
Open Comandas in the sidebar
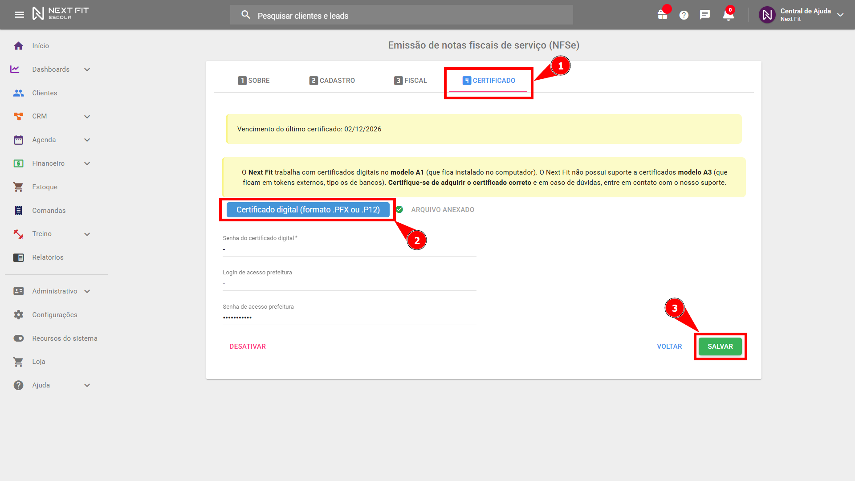[49, 211]
